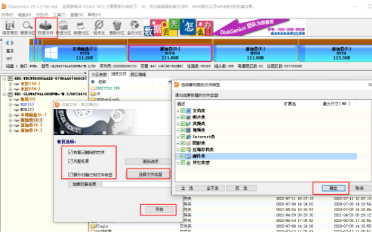Click the icon beside 图形类
This screenshot has height=234, width=372.
188,143
